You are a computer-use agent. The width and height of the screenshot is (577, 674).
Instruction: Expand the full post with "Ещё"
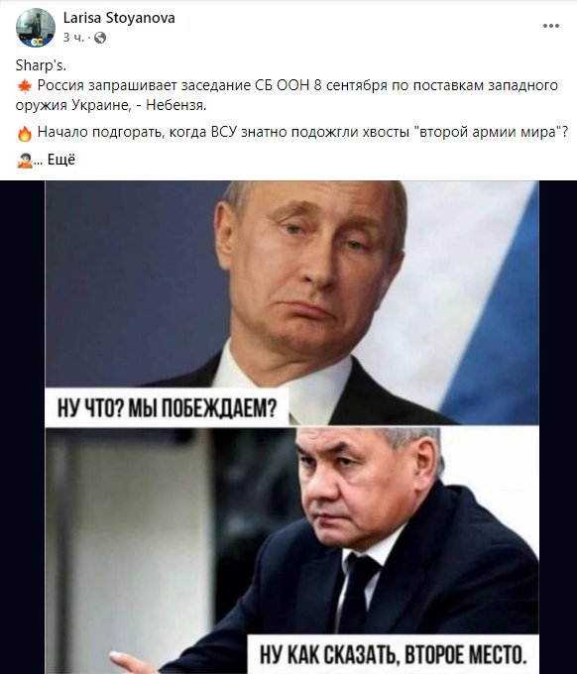point(61,160)
